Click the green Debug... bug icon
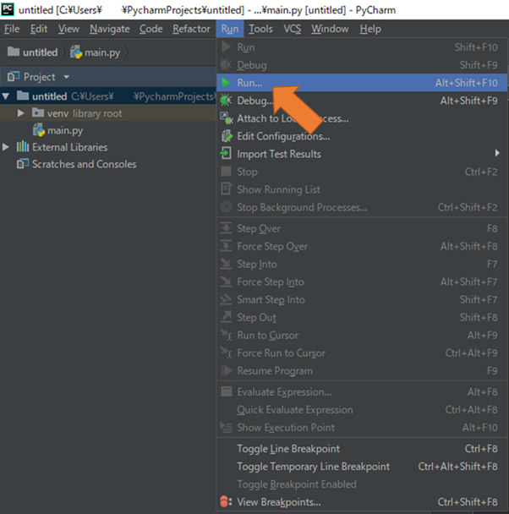This screenshot has height=514, width=509. [226, 101]
